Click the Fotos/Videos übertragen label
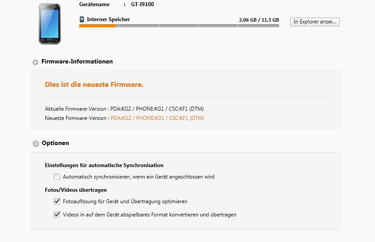375x242 pixels. [x=76, y=190]
